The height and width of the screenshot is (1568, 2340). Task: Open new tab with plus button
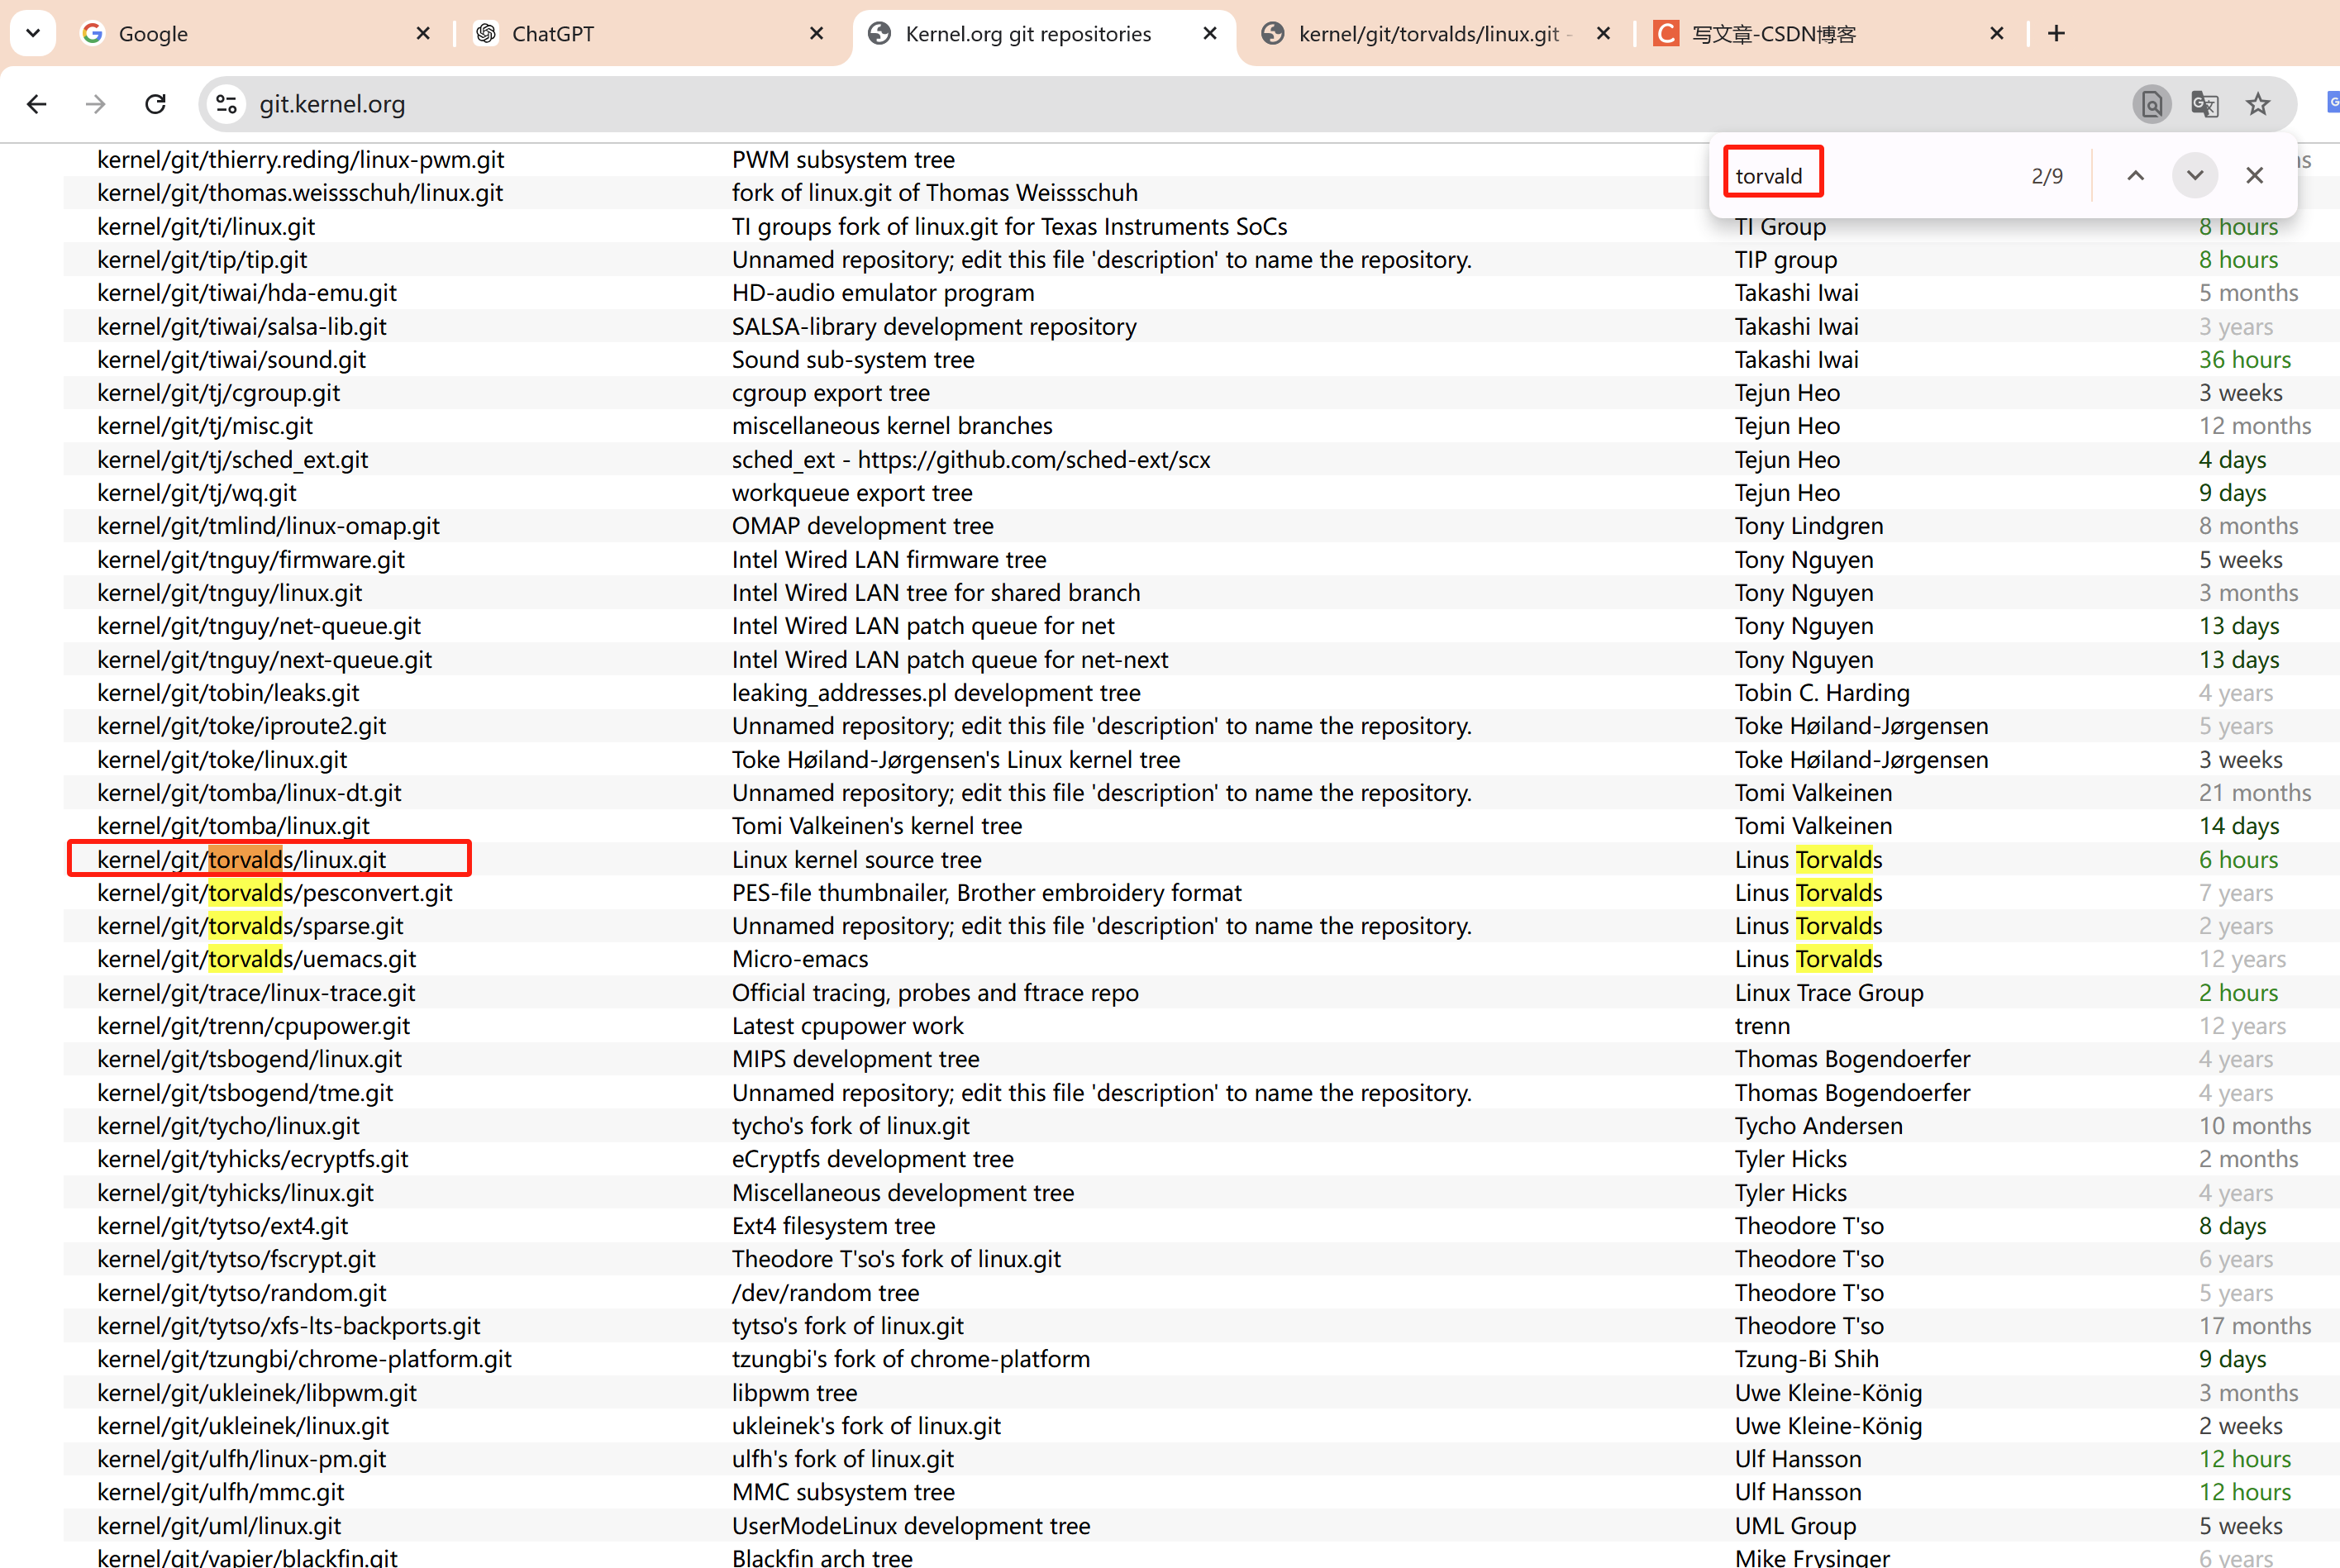tap(2056, 33)
